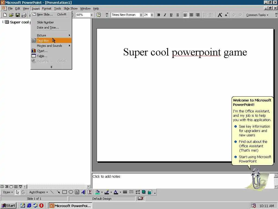The image size is (278, 209).
Task: Select the Arrow drawing tool
Action: (x=58, y=192)
